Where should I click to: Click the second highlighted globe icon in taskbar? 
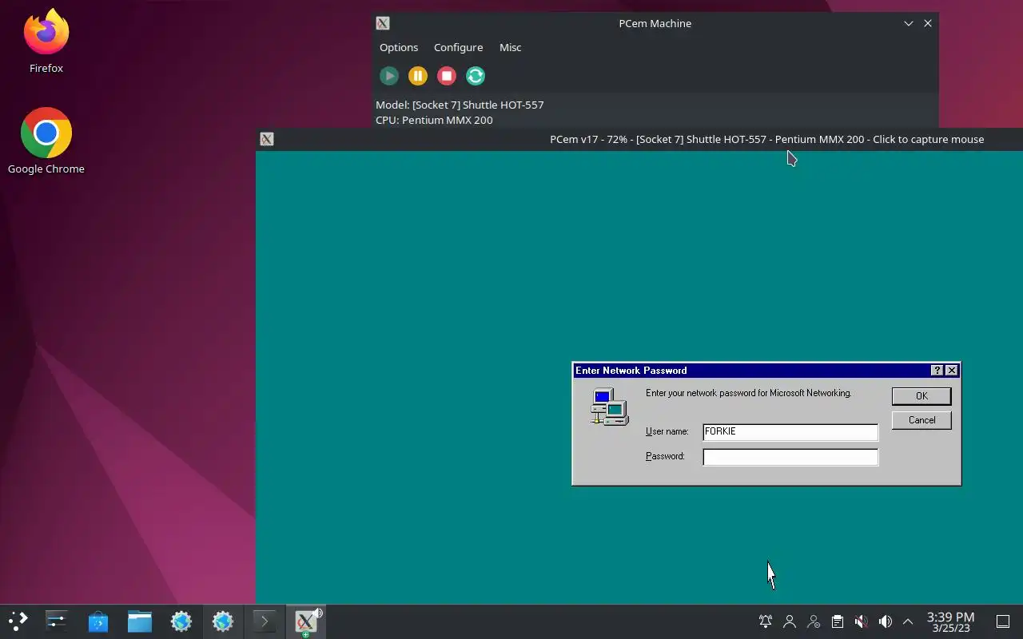pyautogui.click(x=223, y=621)
